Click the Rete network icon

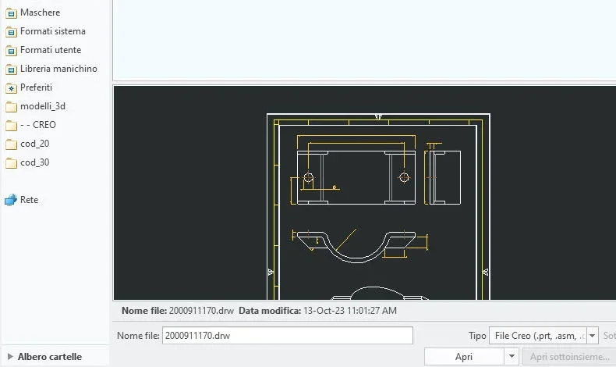(11, 200)
